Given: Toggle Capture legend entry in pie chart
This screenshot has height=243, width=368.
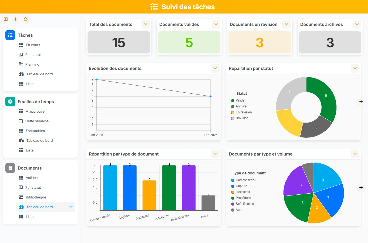Looking at the screenshot, I should 239,186.
